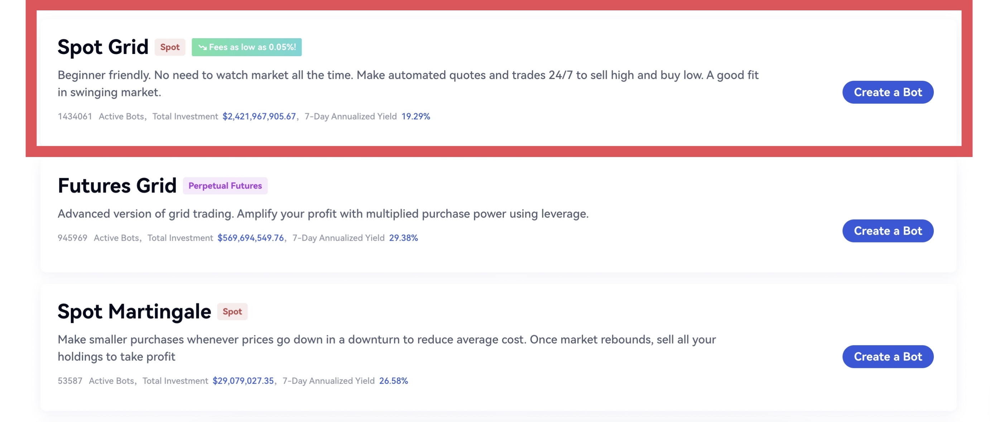Click the Futures Grid leverage description text
The height and width of the screenshot is (422, 990).
(x=323, y=213)
